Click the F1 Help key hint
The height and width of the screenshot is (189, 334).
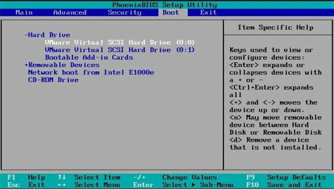(x=26, y=177)
